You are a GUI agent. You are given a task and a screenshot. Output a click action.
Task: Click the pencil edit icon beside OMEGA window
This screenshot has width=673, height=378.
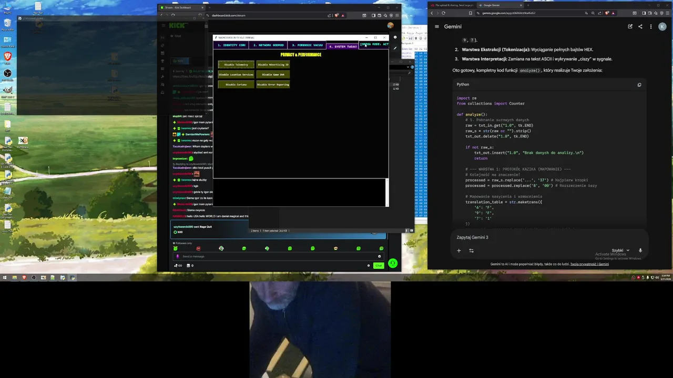click(x=395, y=48)
